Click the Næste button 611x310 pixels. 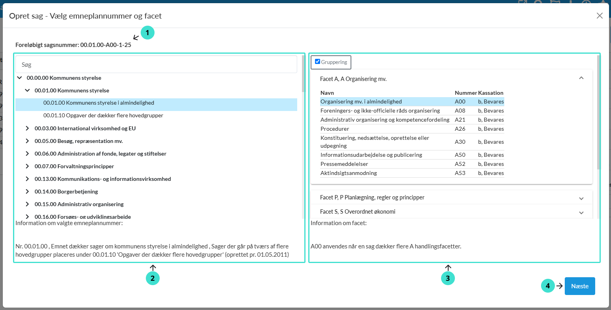pyautogui.click(x=579, y=286)
